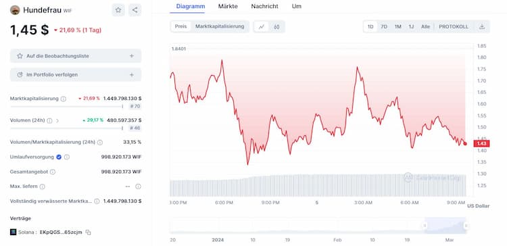Expand Im Portfolio verfolgen plus
Image resolution: width=507 pixels, height=246 pixels.
132,74
